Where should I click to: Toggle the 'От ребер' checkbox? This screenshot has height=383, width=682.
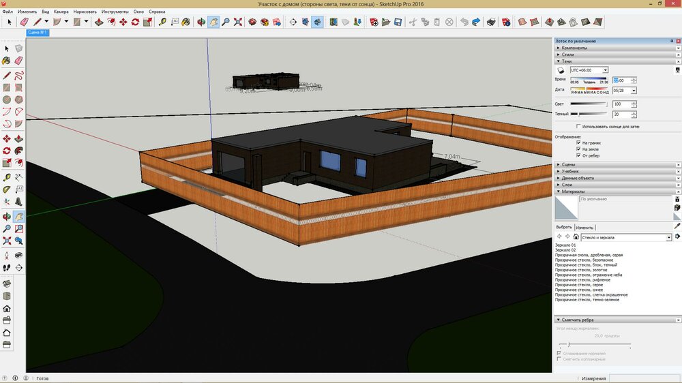pos(579,155)
